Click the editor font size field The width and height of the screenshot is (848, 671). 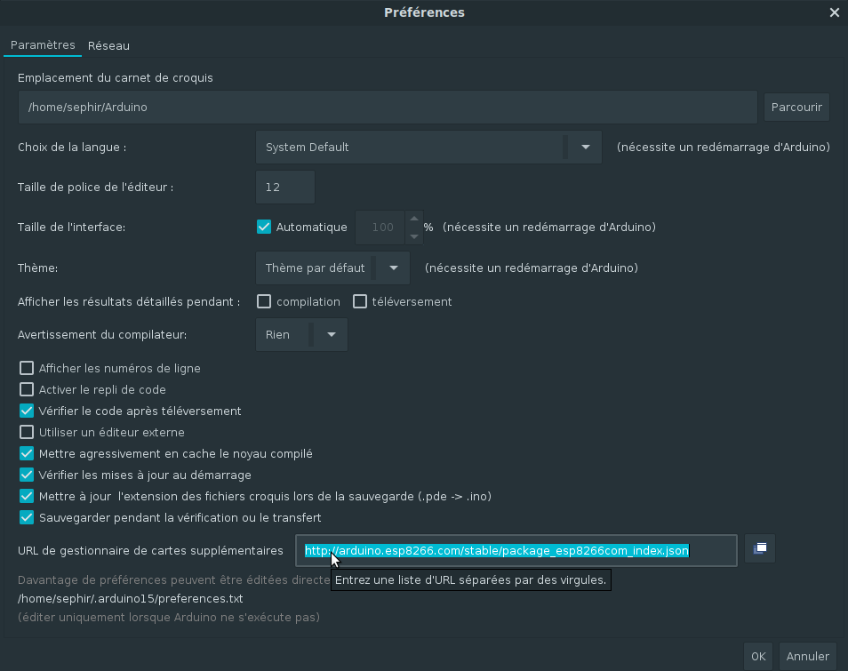284,188
